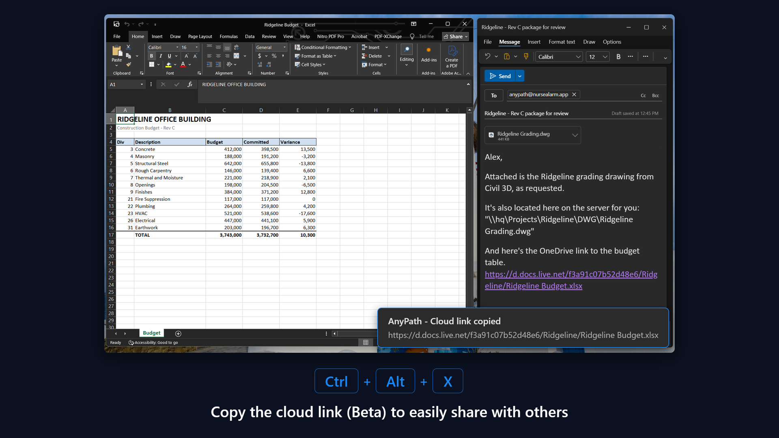The width and height of the screenshot is (779, 438).
Task: Open the Formulas tab in Excel
Action: coord(229,36)
